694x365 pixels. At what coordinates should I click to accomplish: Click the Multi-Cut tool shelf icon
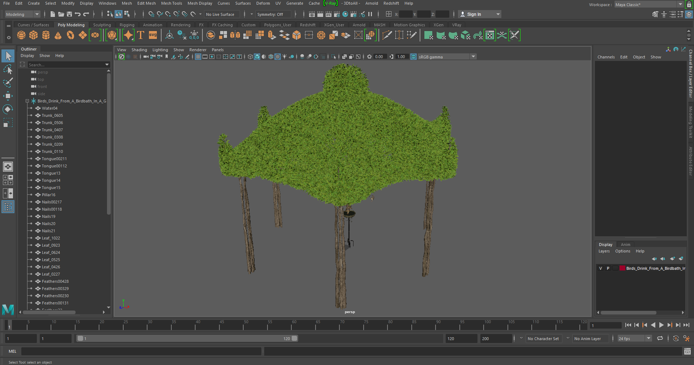click(x=387, y=35)
